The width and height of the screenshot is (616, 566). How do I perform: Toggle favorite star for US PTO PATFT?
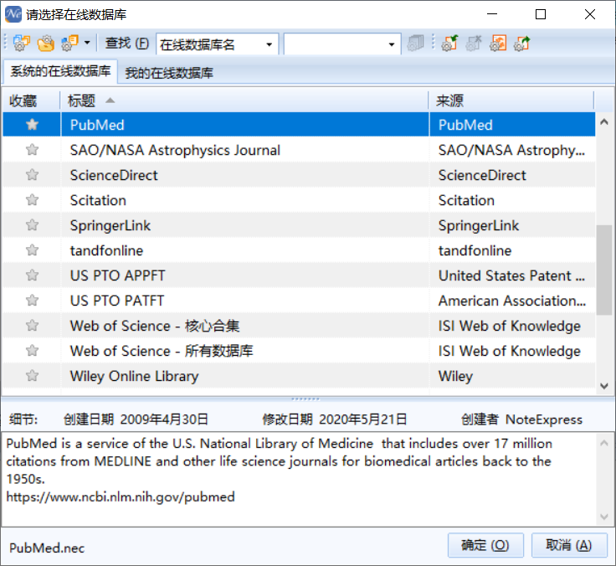click(x=32, y=301)
